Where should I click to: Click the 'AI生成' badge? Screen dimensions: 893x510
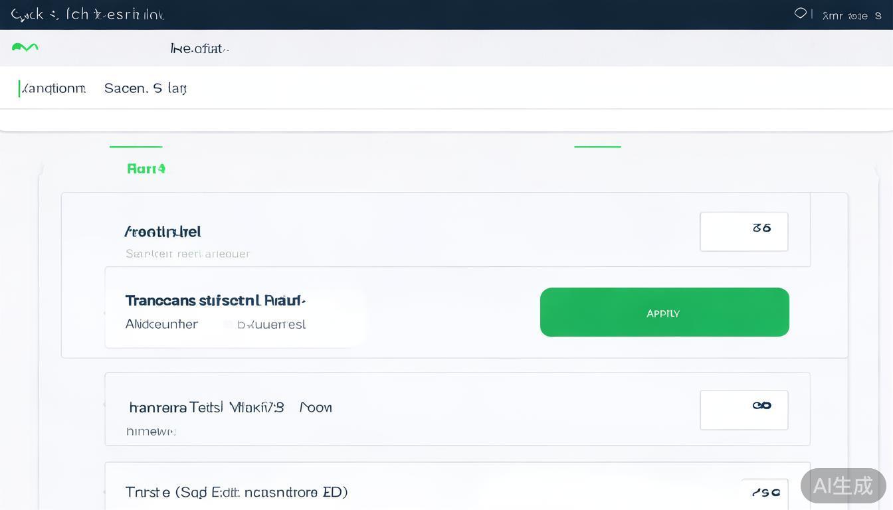(843, 485)
